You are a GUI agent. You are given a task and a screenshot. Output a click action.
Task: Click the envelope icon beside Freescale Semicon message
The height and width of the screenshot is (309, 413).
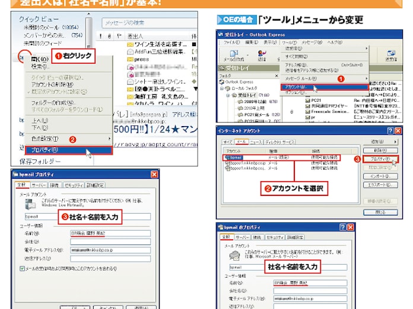(307, 112)
